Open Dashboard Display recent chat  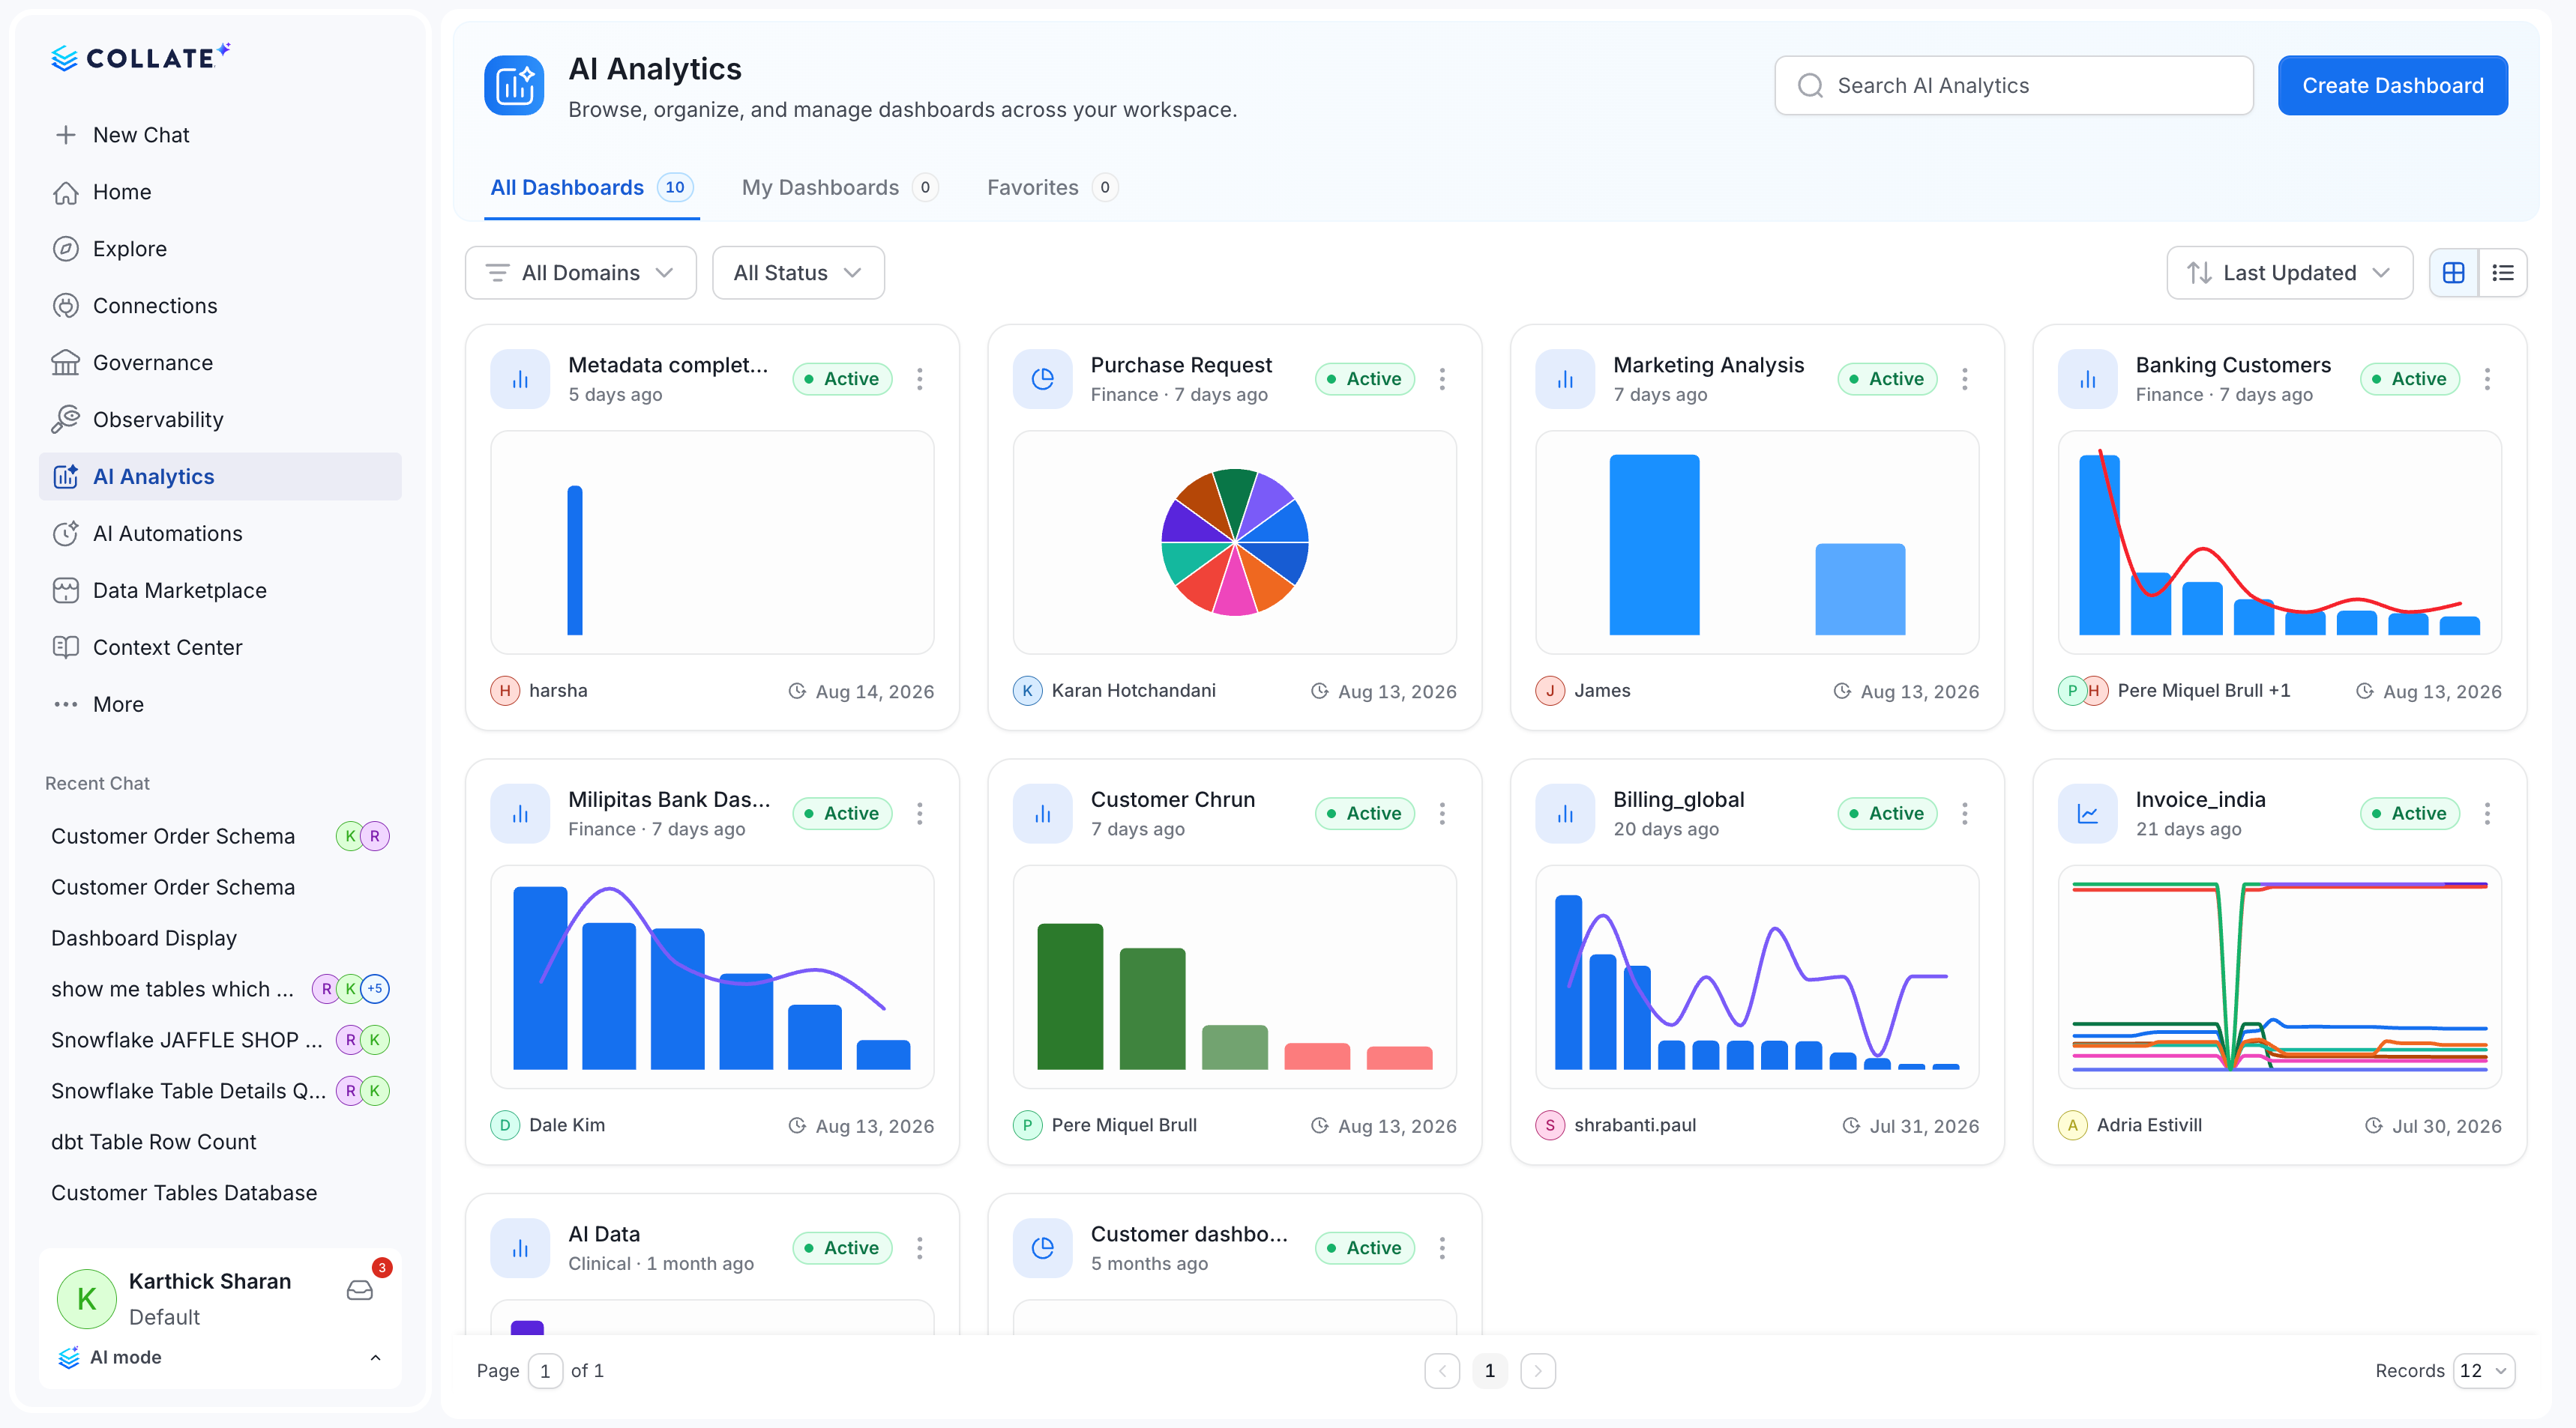(144, 938)
